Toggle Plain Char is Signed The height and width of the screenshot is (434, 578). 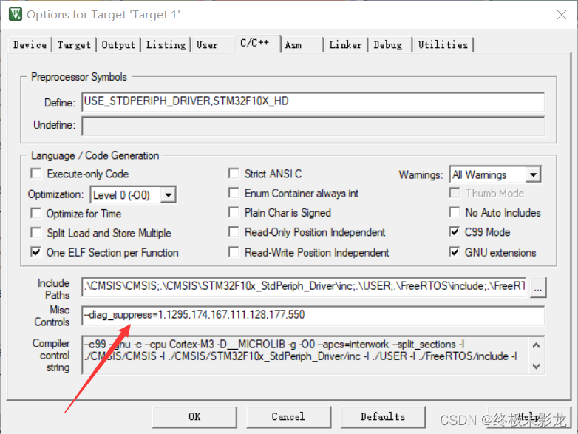(234, 212)
